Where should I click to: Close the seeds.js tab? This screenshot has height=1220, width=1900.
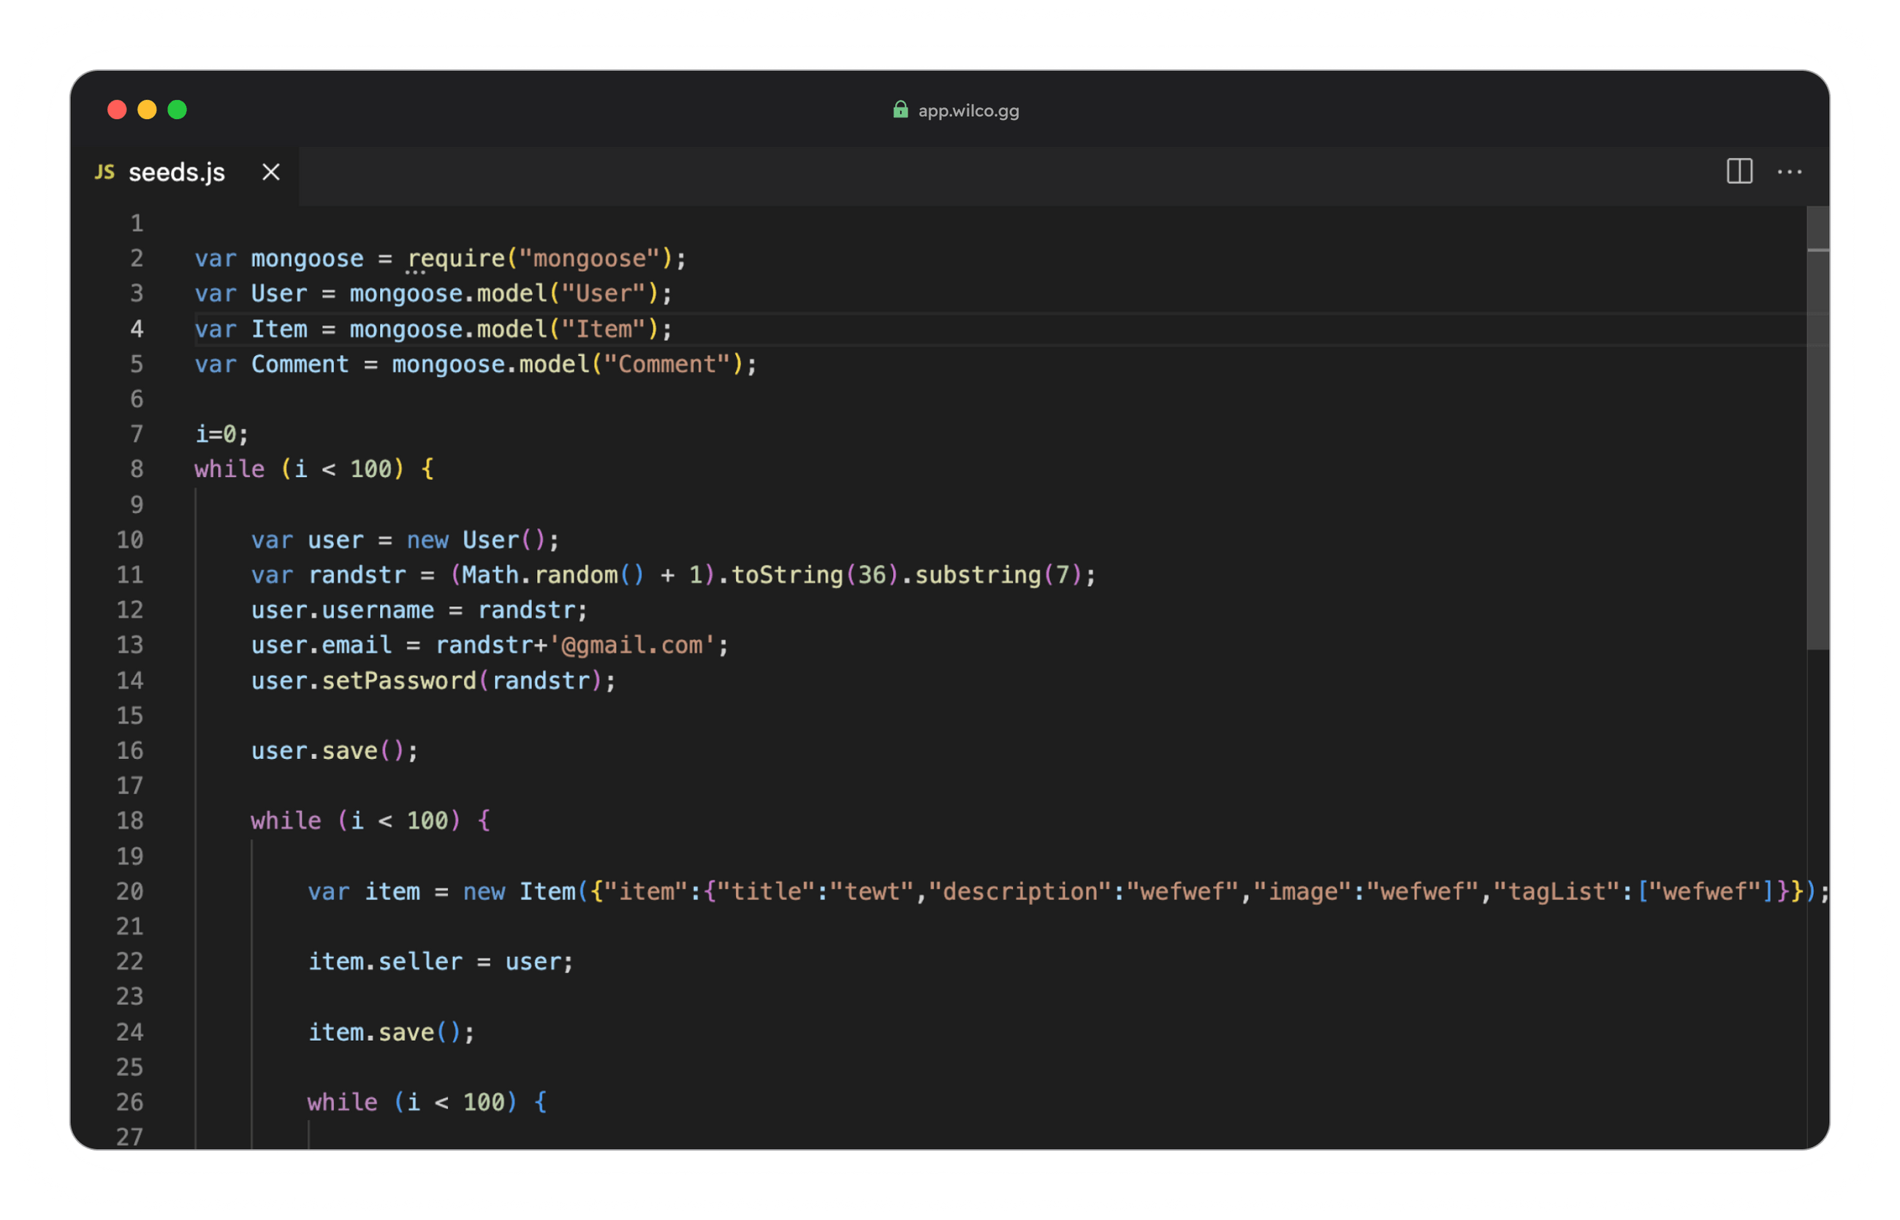click(x=271, y=172)
